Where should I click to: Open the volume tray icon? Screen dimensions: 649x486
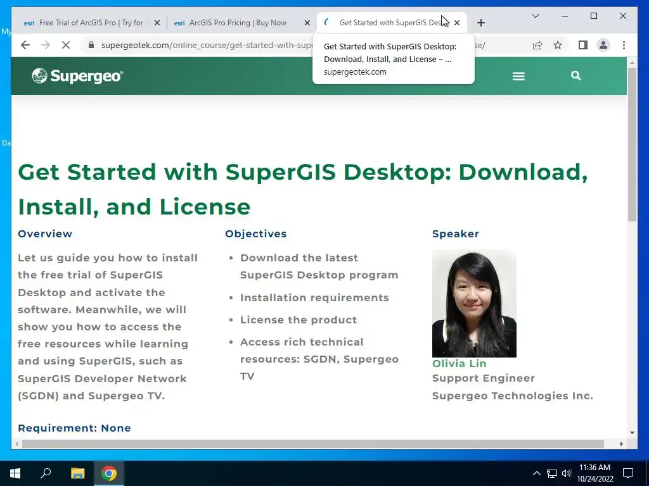pos(567,473)
